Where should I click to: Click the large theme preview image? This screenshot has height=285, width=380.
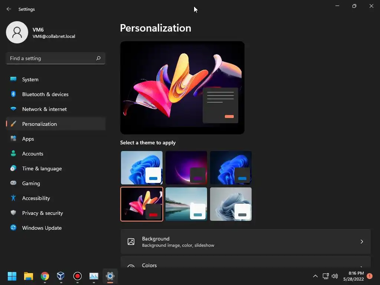coord(182,88)
